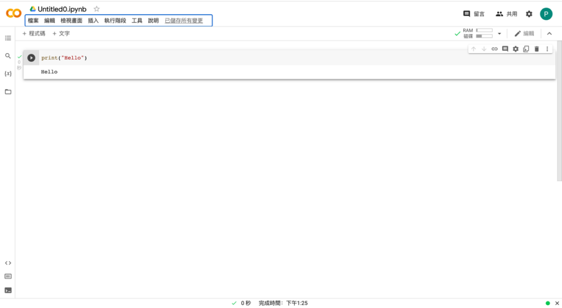Click the 共用 share button
This screenshot has height=308, width=562.
tap(506, 14)
